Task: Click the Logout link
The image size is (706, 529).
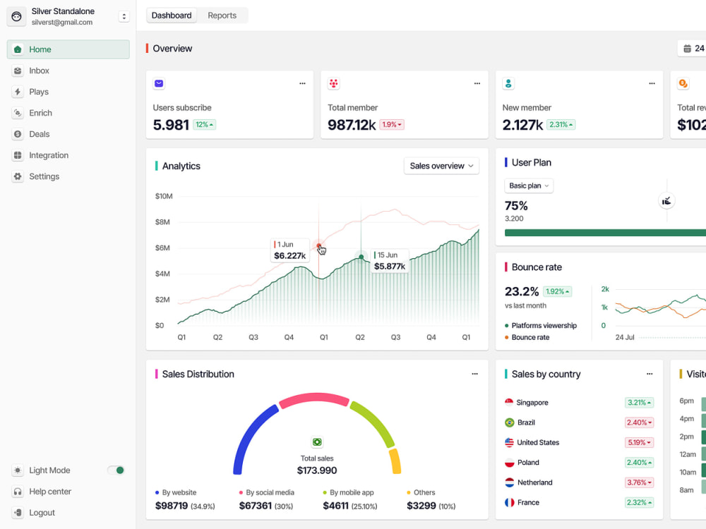Action: 42,512
